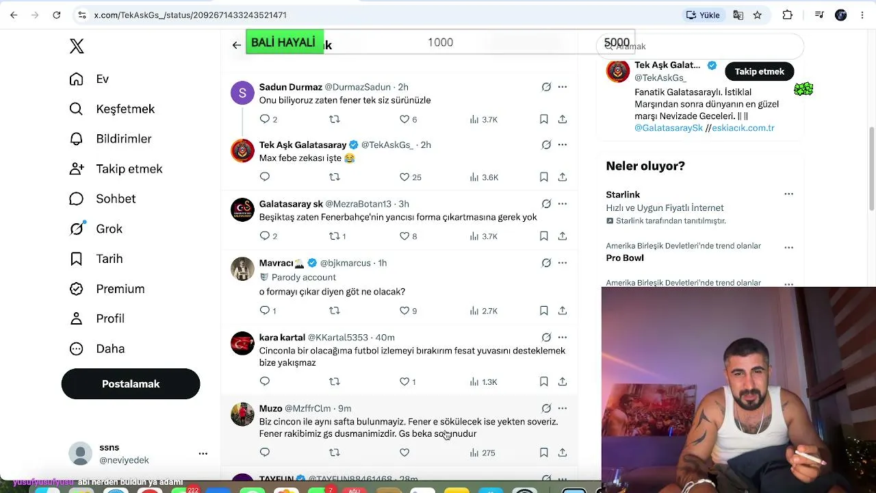Bookmark Galatasaray sk's post
The width and height of the screenshot is (876, 493).
pyautogui.click(x=544, y=236)
